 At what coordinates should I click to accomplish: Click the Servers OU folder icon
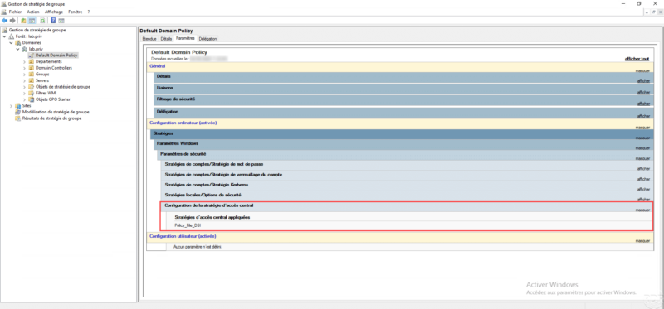(32, 80)
